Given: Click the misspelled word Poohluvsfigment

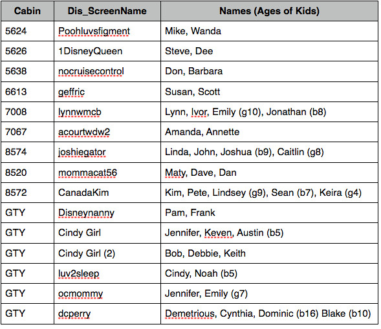Looking at the screenshot, I should [94, 31].
